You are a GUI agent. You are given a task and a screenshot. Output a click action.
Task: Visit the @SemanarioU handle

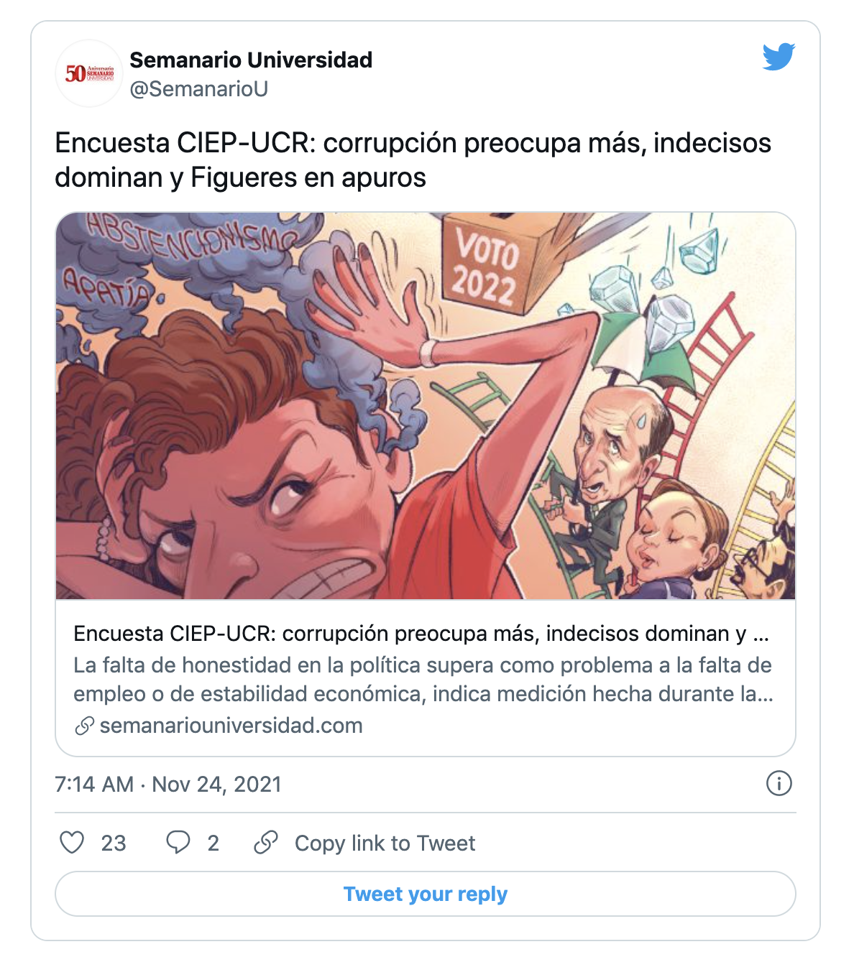[199, 89]
